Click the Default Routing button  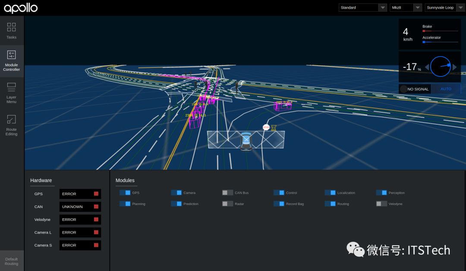tap(12, 261)
